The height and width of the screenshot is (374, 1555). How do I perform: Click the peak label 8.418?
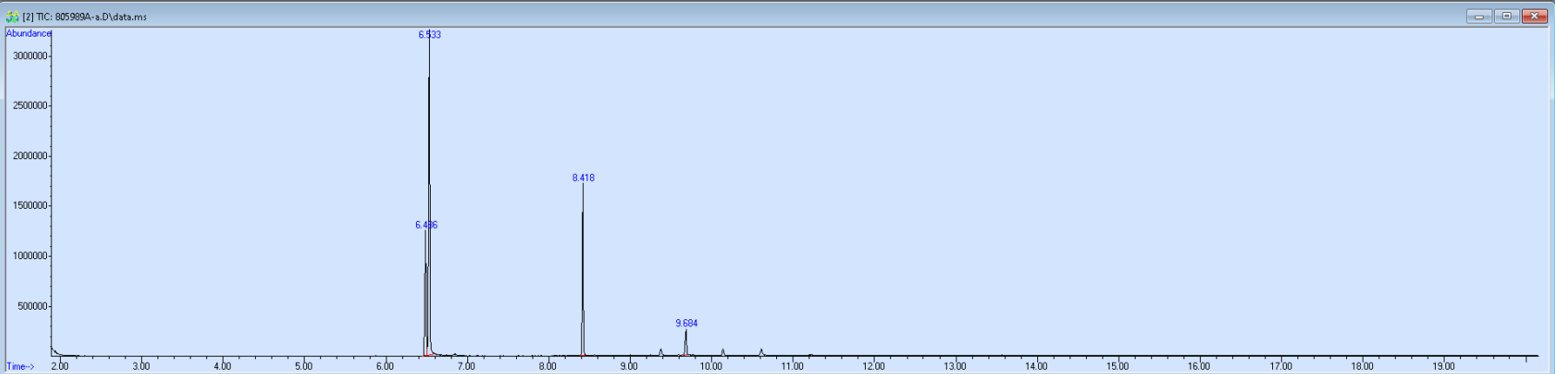(x=583, y=177)
